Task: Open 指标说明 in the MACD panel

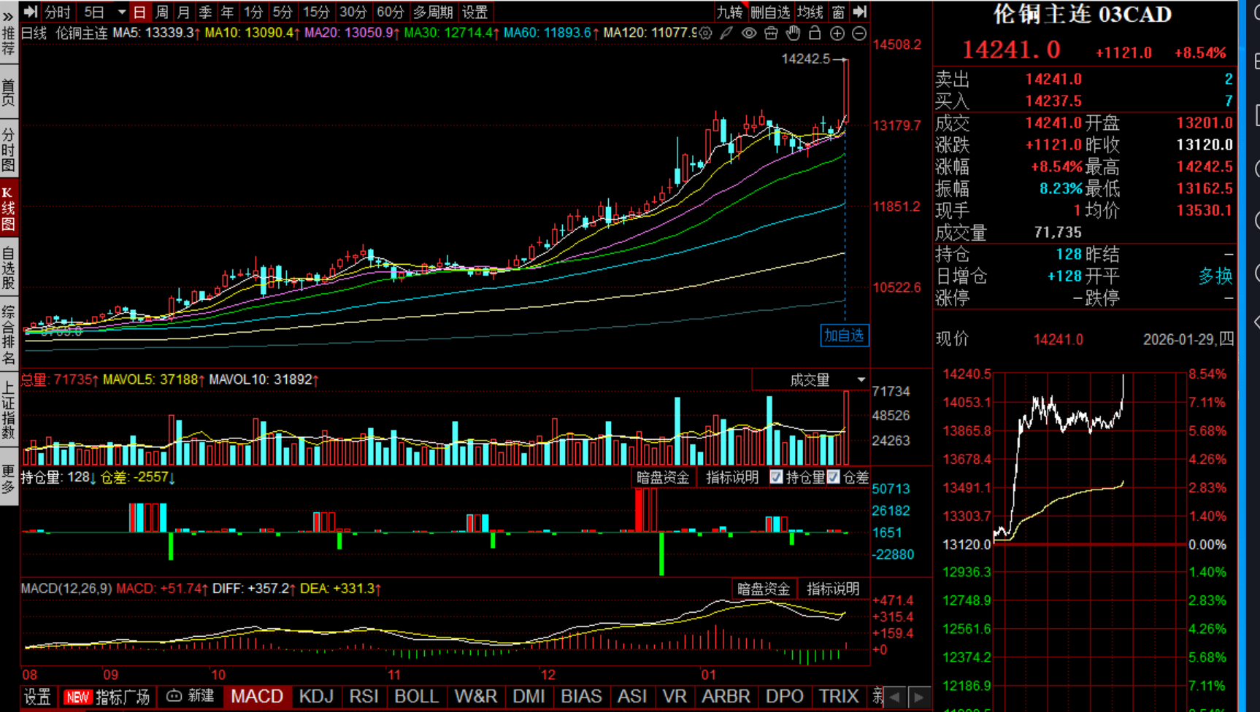Action: [x=833, y=589]
